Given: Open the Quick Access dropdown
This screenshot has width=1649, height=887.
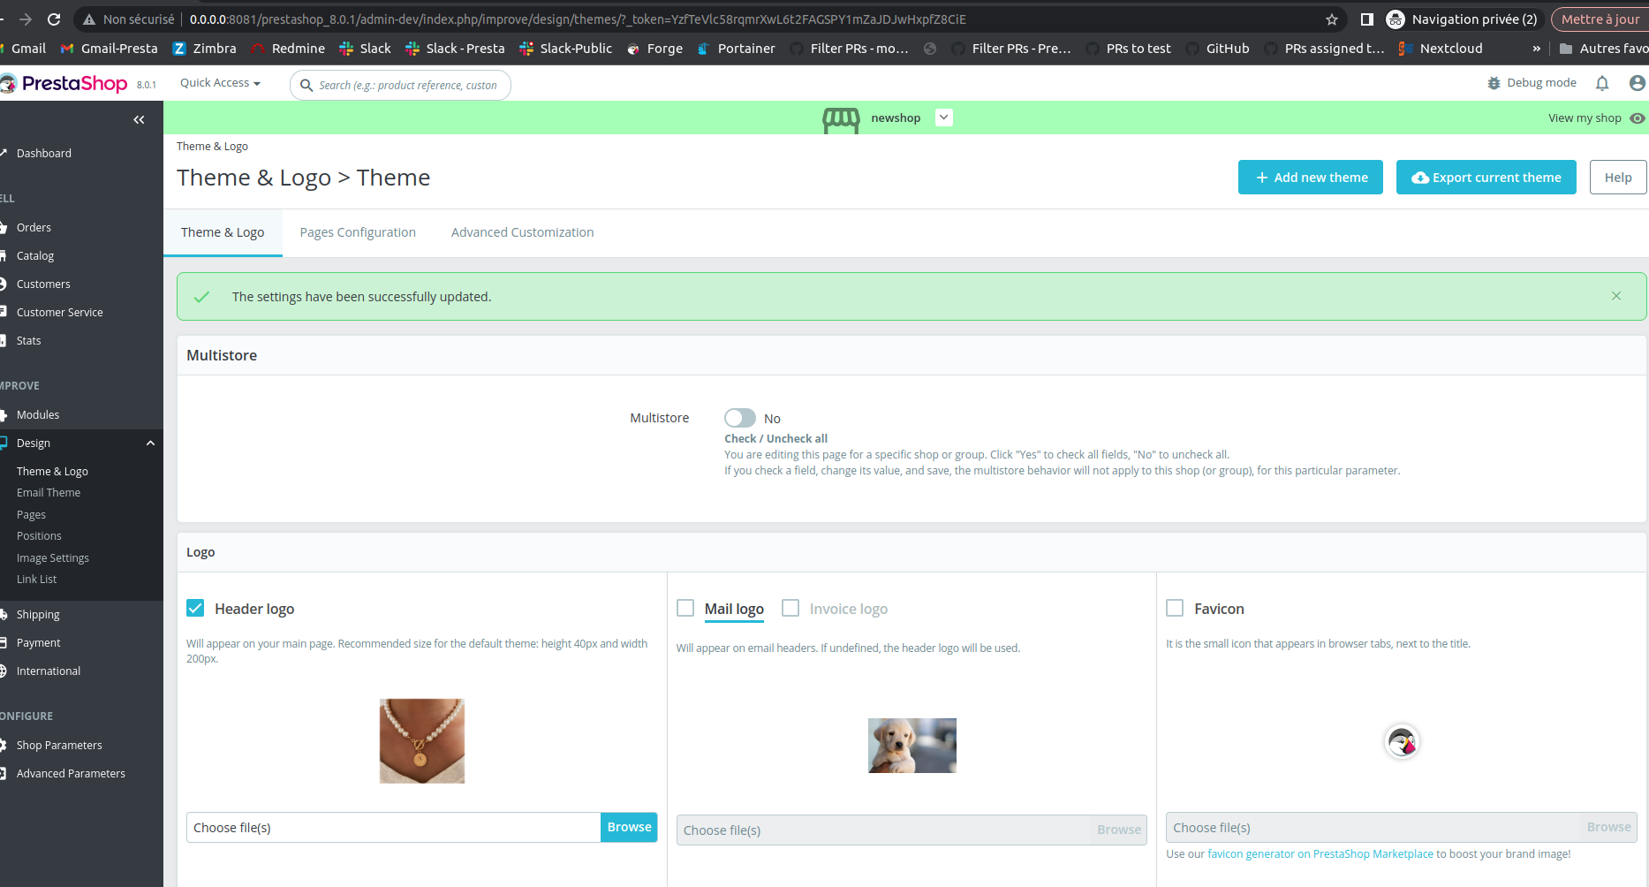Looking at the screenshot, I should tap(218, 82).
